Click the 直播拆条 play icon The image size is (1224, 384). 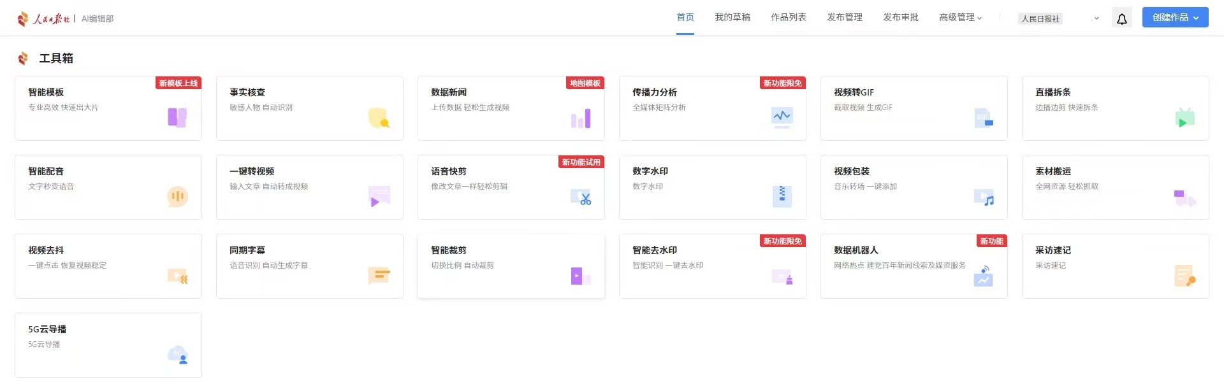(1184, 118)
